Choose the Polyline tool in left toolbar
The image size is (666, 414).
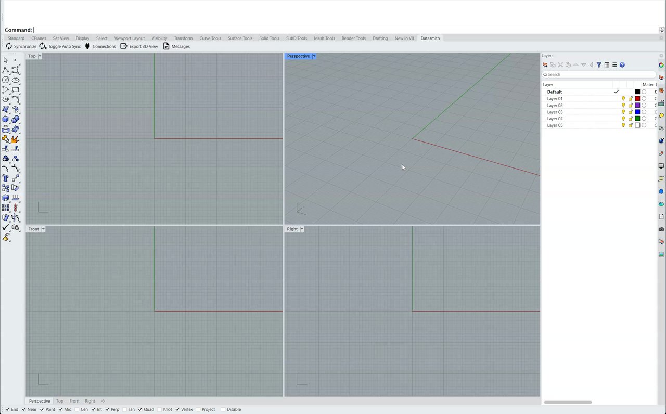[6, 70]
